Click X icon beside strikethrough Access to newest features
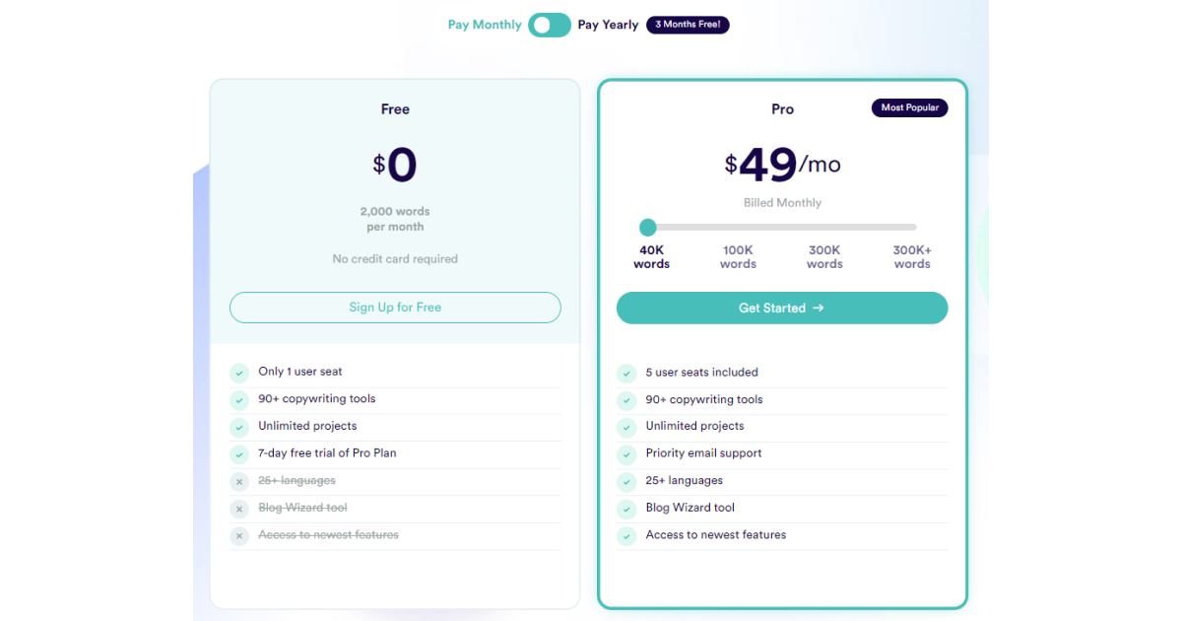Viewport: 1182px width, 621px height. coord(238,536)
